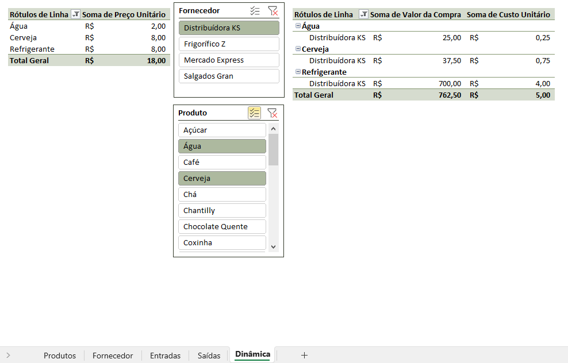
Task: Click the Produto slicer scroll down arrow
Action: (x=274, y=247)
